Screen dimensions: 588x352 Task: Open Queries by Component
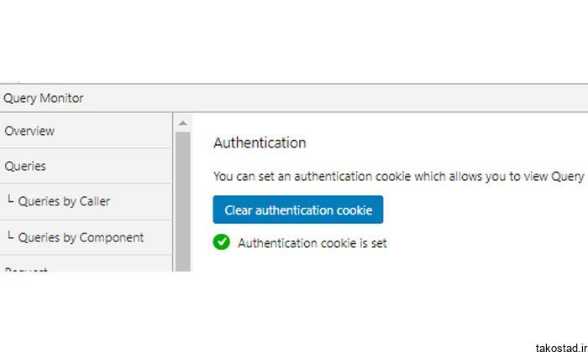[86, 237]
